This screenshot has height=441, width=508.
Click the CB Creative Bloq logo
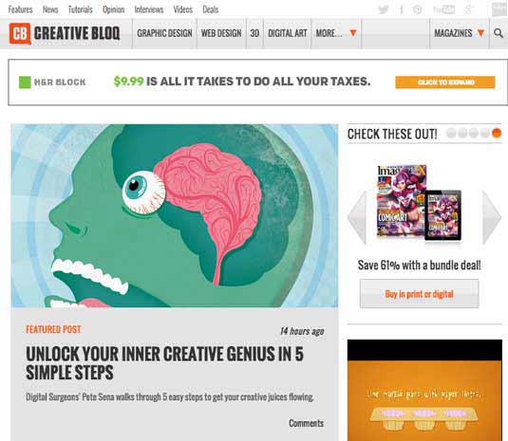tap(65, 33)
